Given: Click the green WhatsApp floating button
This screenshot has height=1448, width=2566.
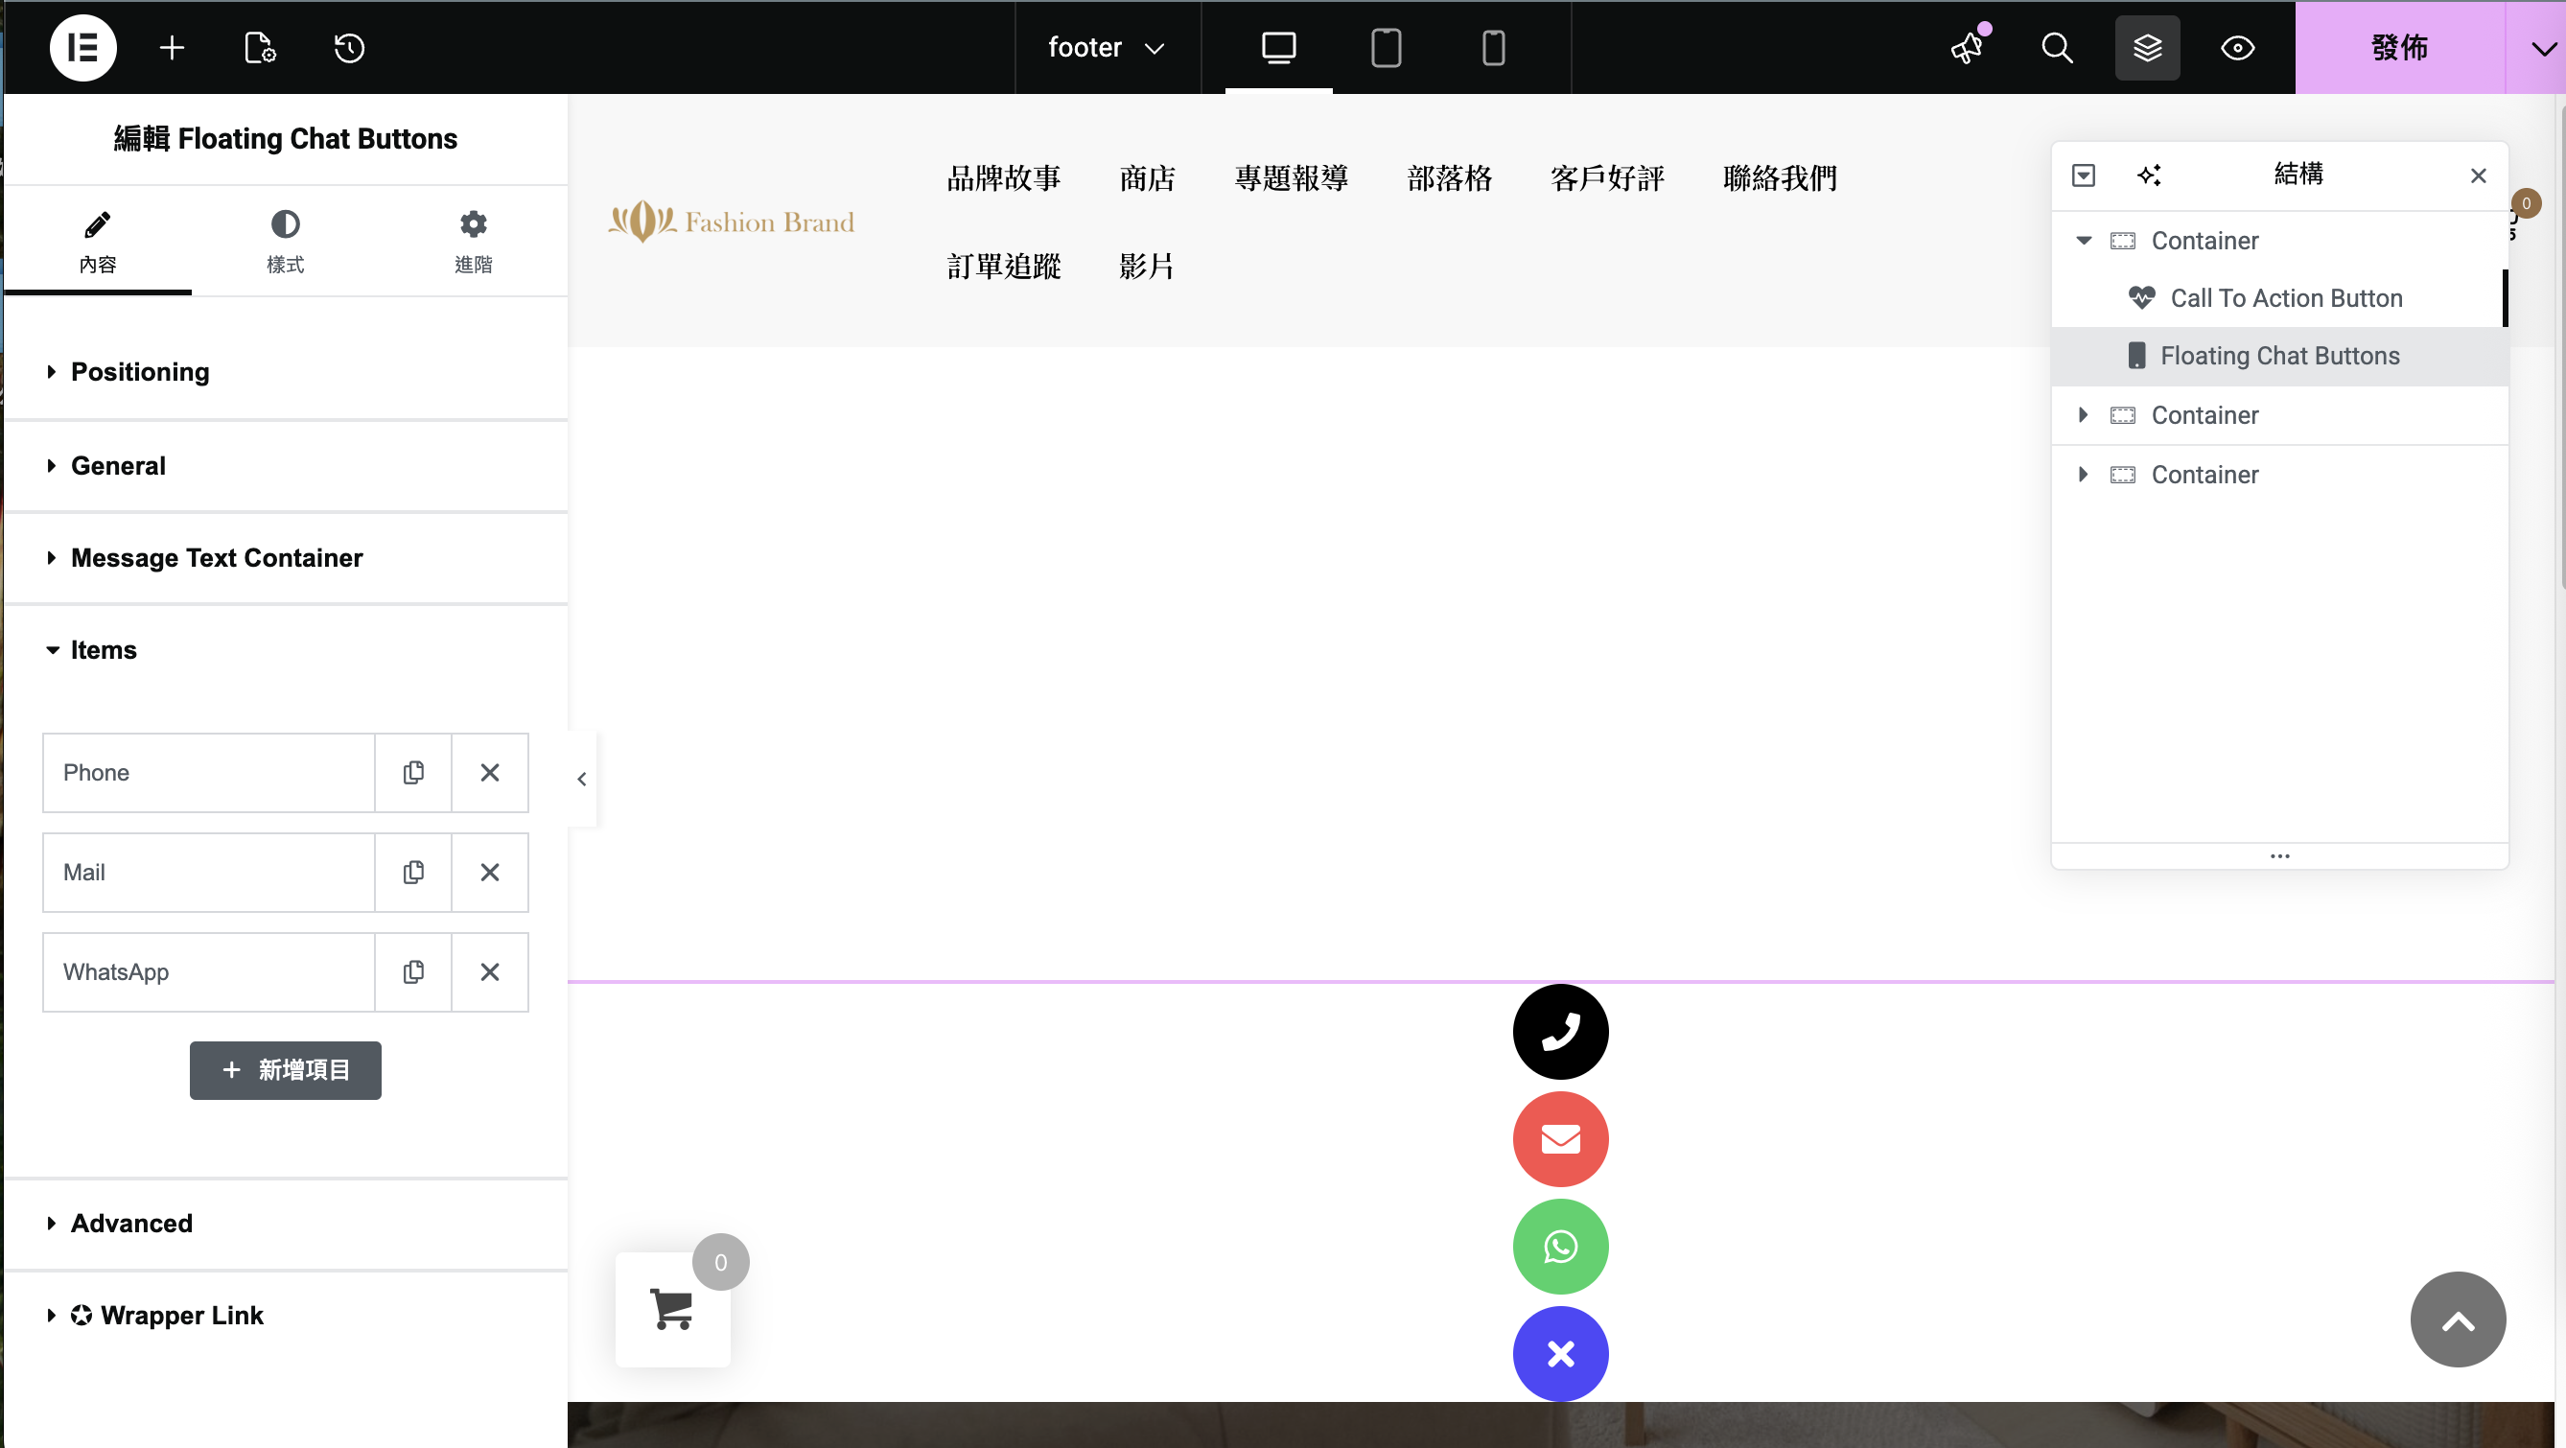Looking at the screenshot, I should [x=1560, y=1246].
